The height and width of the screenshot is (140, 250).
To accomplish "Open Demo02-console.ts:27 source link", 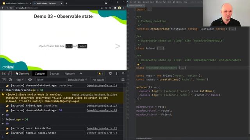I will 102,105.
